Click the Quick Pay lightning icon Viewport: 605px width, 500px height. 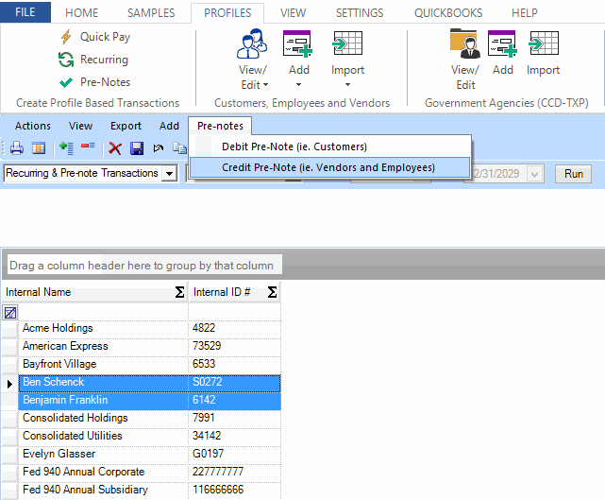[66, 37]
